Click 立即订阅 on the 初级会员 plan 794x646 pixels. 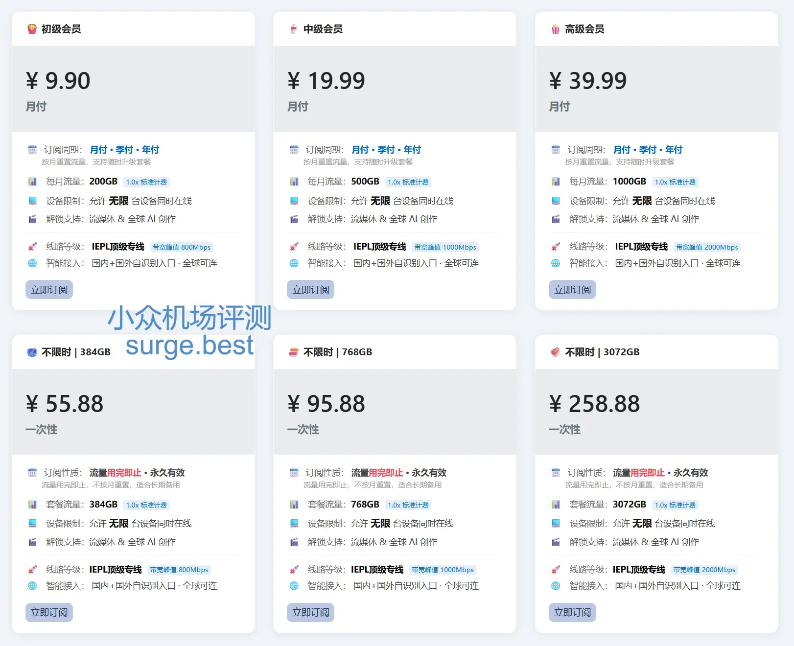coord(49,289)
